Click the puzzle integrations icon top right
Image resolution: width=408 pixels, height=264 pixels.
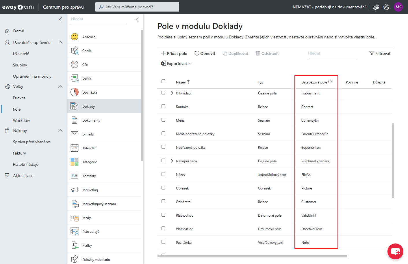point(376,7)
